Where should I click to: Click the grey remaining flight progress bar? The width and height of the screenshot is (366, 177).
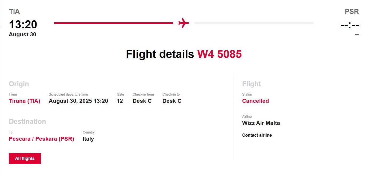[254, 23]
